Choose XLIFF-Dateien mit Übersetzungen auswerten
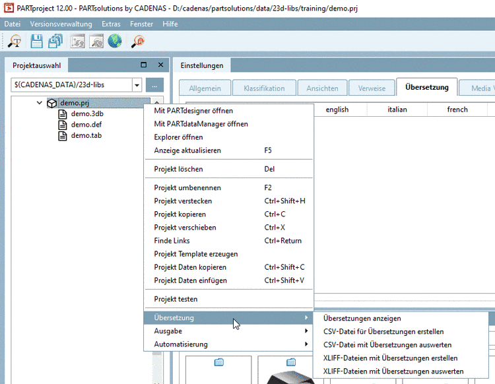Viewport: 495px width, 384px height. tap(401, 371)
